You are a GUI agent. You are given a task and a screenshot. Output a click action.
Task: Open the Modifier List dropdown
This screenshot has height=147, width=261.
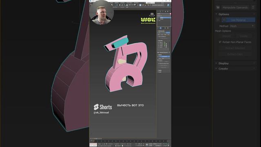(164, 16)
